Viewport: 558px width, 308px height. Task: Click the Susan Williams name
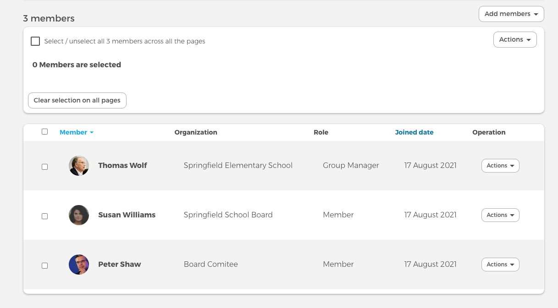point(127,215)
